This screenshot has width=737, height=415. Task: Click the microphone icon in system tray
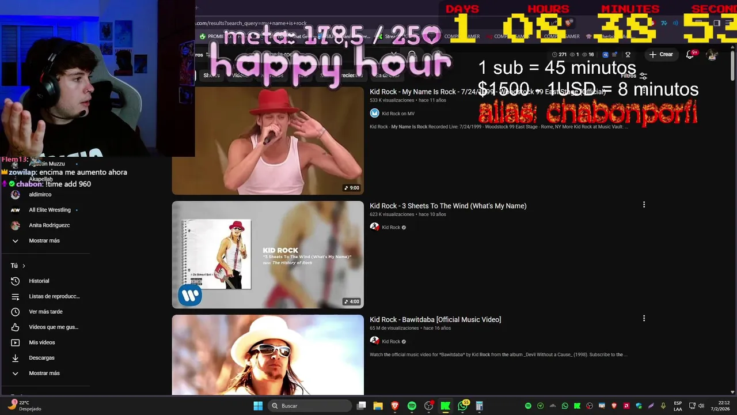pos(663,406)
